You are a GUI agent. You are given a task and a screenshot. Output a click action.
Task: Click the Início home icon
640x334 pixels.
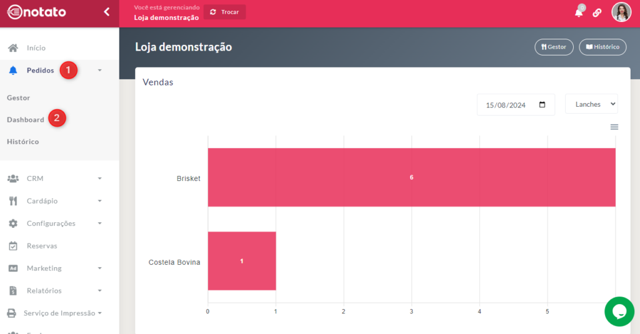pyautogui.click(x=13, y=48)
